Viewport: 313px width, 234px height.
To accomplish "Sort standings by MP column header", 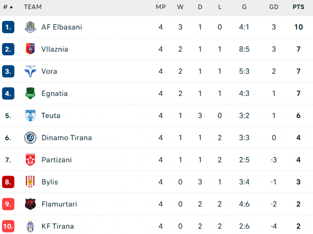I will (x=161, y=7).
